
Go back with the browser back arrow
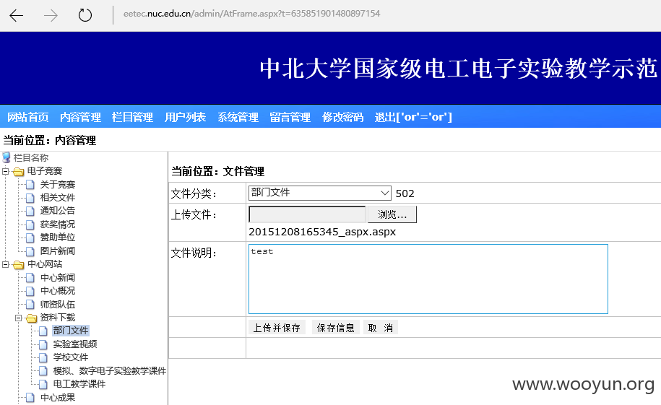pos(17,16)
